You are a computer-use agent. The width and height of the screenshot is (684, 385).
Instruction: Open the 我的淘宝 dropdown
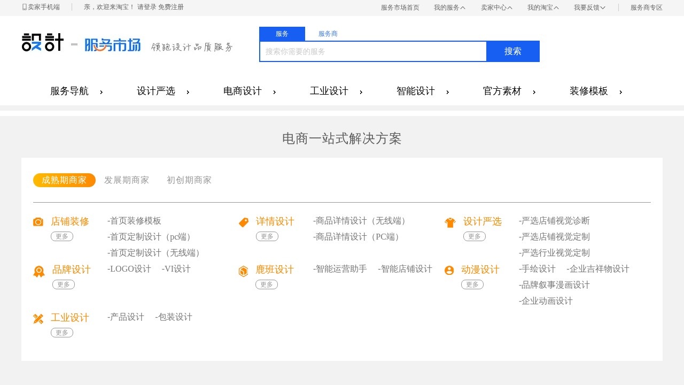click(543, 7)
